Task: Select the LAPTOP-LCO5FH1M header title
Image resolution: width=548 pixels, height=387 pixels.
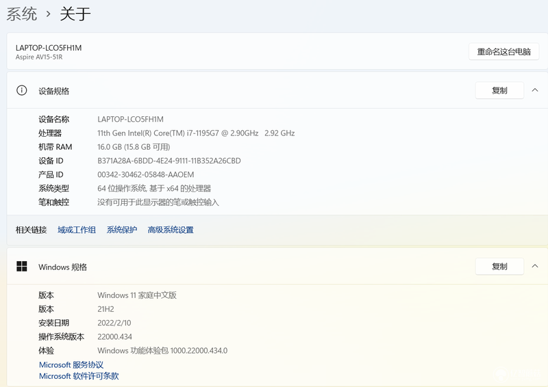Action: tap(49, 48)
